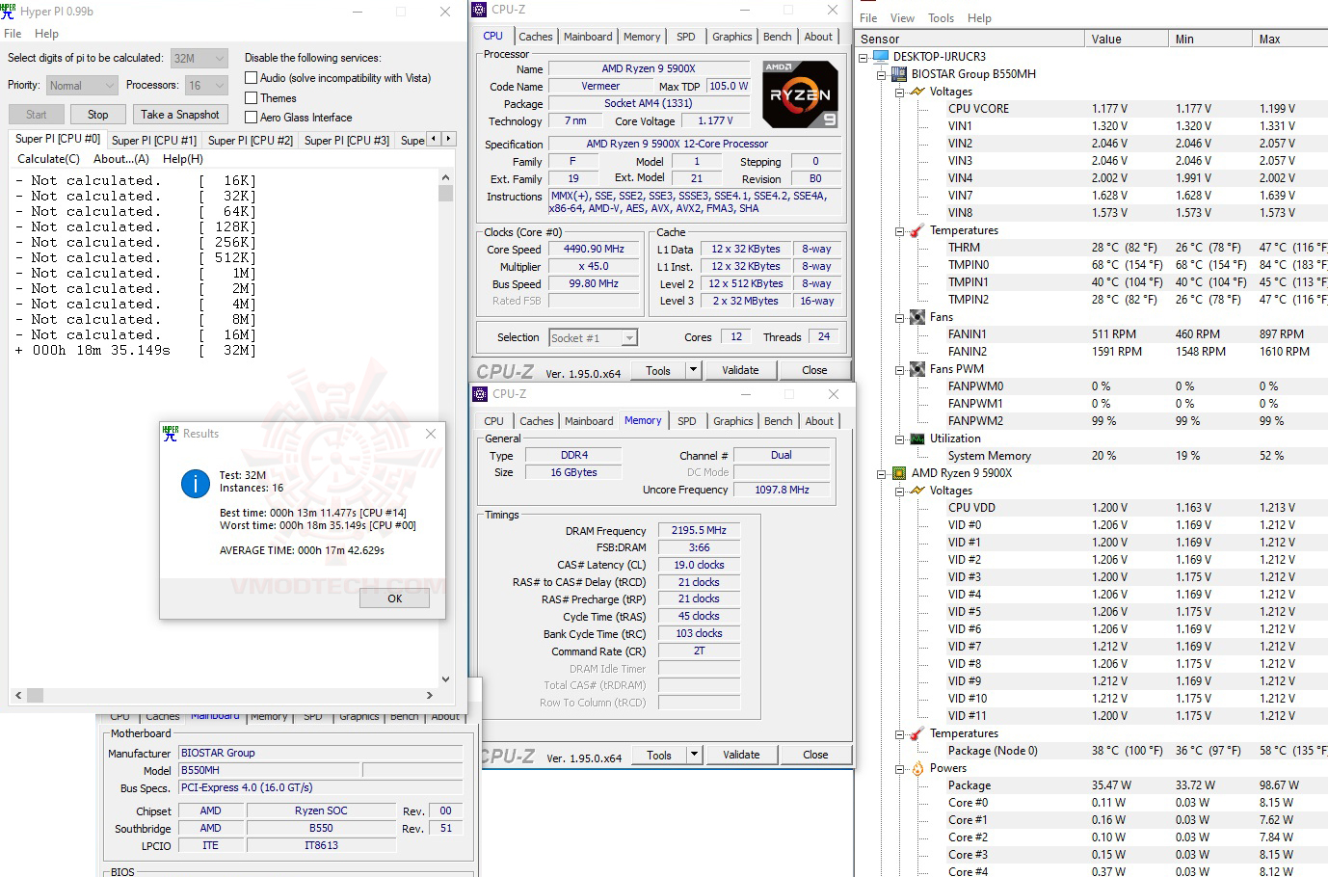The image size is (1328, 877).
Task: Switch to Super PI [CPU #1] tab
Action: [x=154, y=141]
